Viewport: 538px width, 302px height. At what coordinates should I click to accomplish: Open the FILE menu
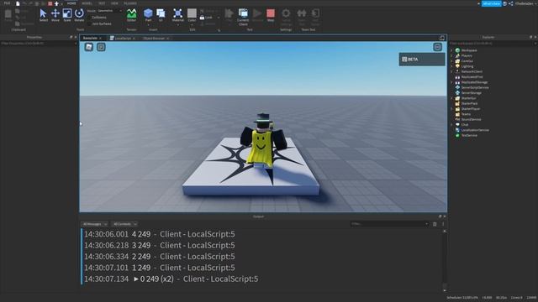(7, 3)
